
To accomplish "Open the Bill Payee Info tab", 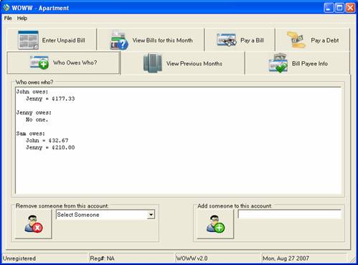I will tap(298, 63).
